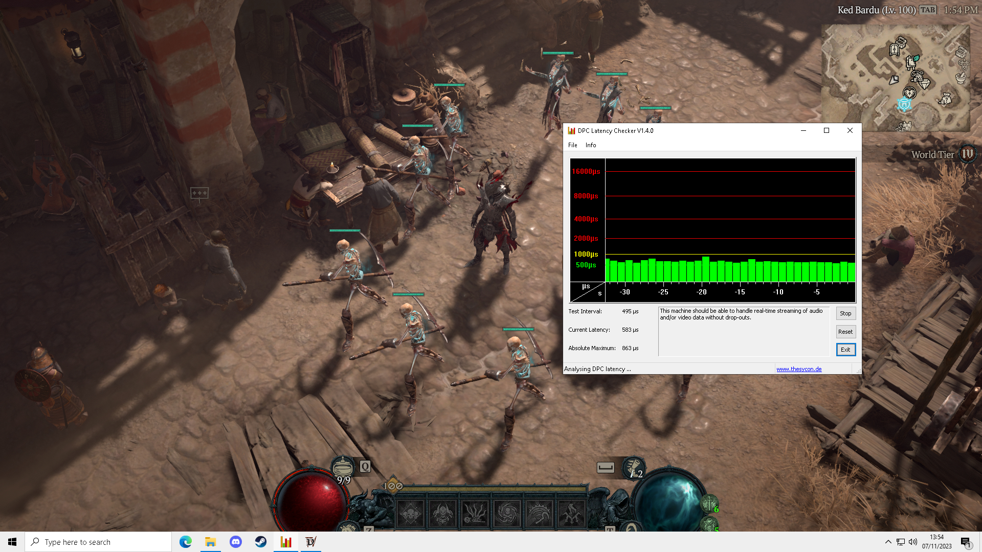The height and width of the screenshot is (552, 982).
Task: Trigger the fourth skill slot skull swirl
Action: [x=507, y=513]
